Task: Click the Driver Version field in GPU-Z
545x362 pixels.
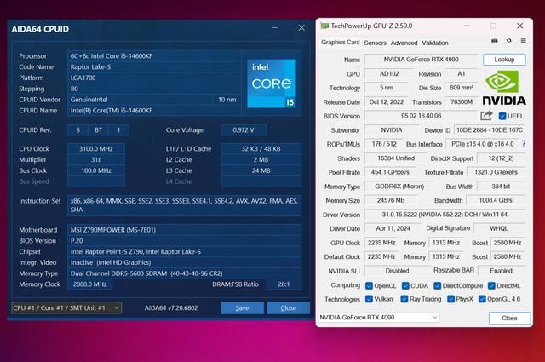Action: tap(445, 215)
